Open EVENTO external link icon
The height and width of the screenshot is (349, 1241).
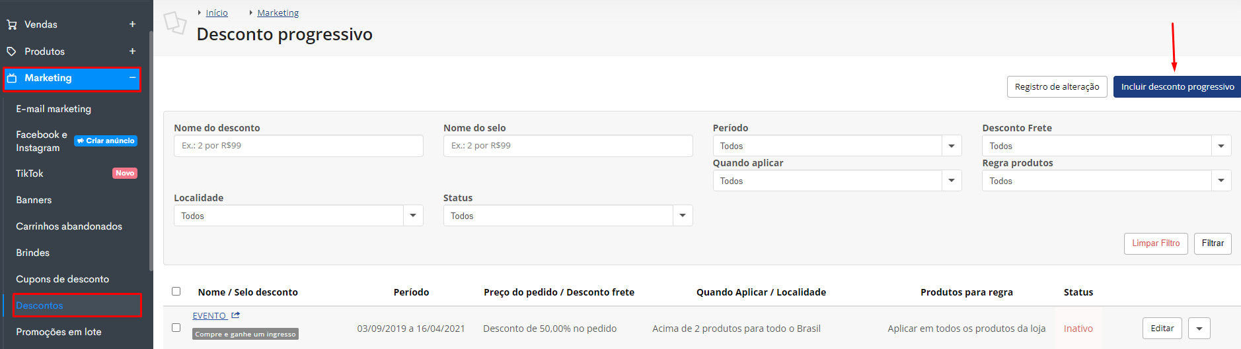pyautogui.click(x=236, y=315)
